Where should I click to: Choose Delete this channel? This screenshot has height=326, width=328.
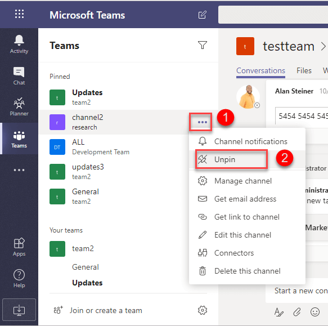tap(247, 271)
